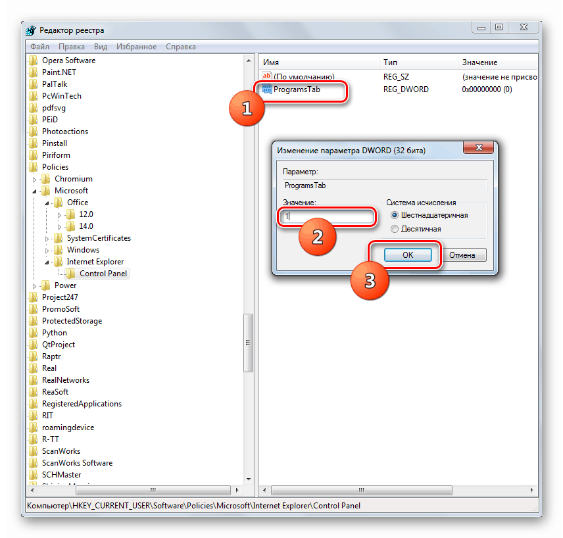Select the default string value icon
This screenshot has height=538, width=563.
pyautogui.click(x=267, y=76)
